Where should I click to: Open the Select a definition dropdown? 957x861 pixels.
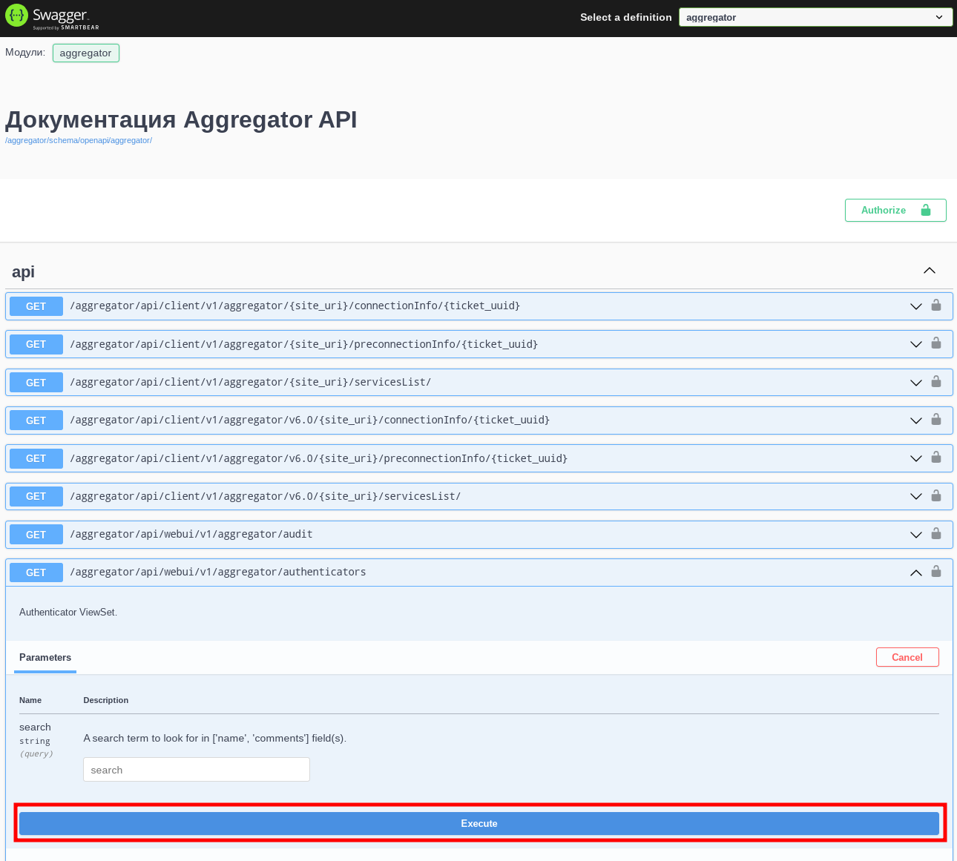(x=815, y=17)
